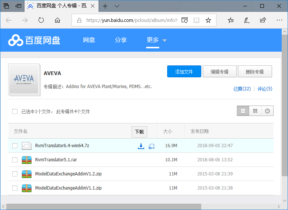Go forward to next page
Screen dimensions: 288x210
click(x=24, y=20)
